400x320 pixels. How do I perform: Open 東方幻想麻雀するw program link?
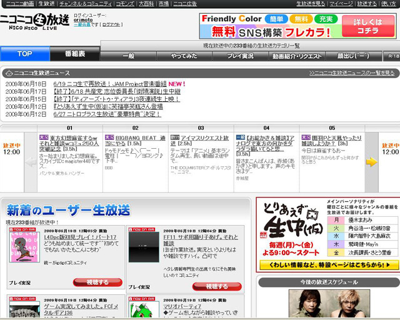tap(69, 143)
